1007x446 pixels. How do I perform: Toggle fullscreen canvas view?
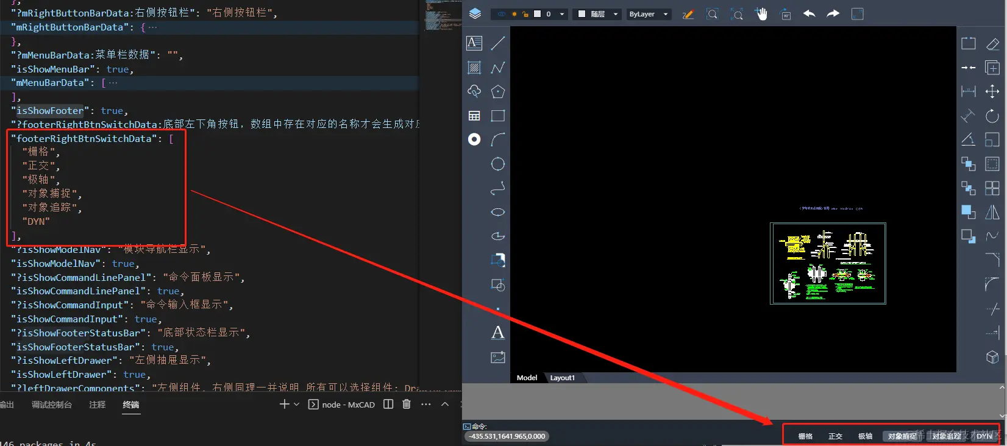[858, 14]
